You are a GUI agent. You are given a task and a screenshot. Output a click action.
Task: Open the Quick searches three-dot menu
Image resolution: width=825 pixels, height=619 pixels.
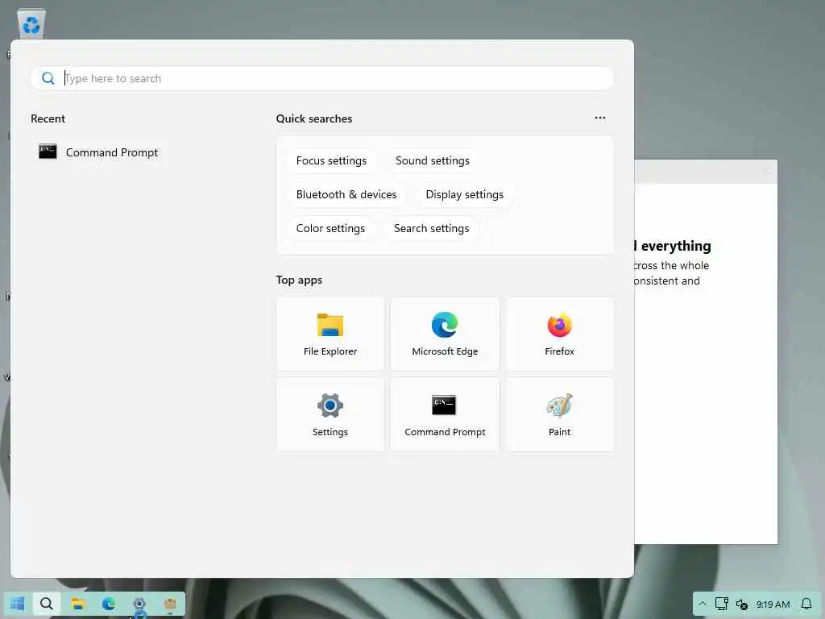coord(599,118)
